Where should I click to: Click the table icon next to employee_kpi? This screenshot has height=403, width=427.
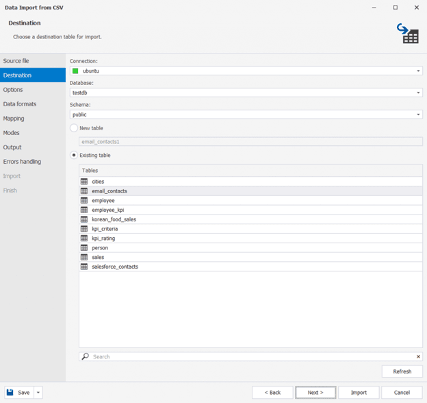84,210
